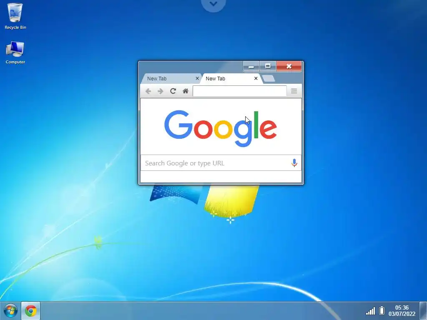Open the home page via house icon
The height and width of the screenshot is (320, 427).
[186, 91]
